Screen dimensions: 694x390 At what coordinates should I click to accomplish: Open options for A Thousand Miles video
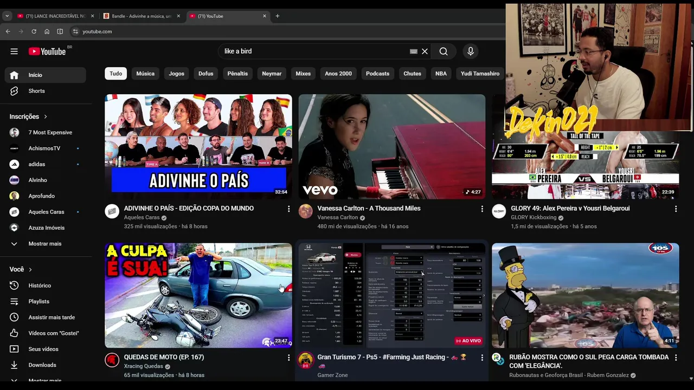point(482,209)
